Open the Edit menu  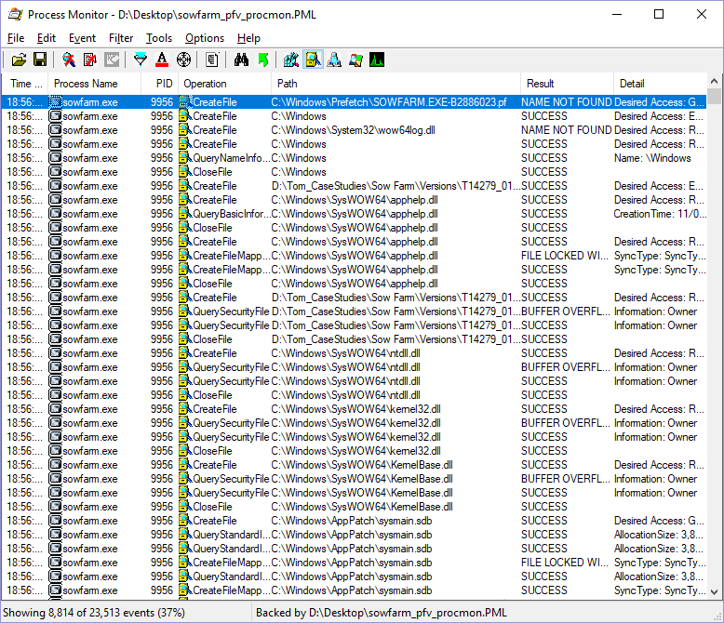tap(47, 38)
